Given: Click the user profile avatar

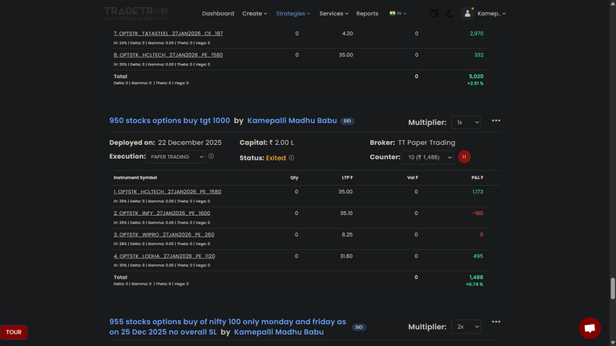Looking at the screenshot, I should (x=467, y=13).
